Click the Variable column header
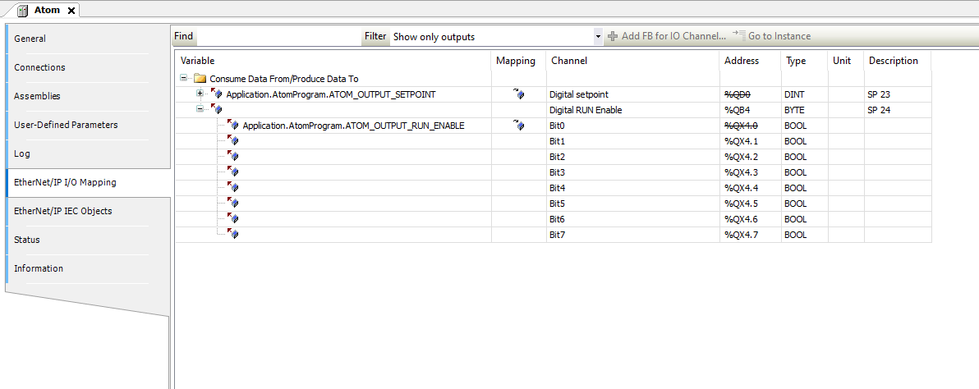Screen dimensions: 979x389 pyautogui.click(x=333, y=61)
